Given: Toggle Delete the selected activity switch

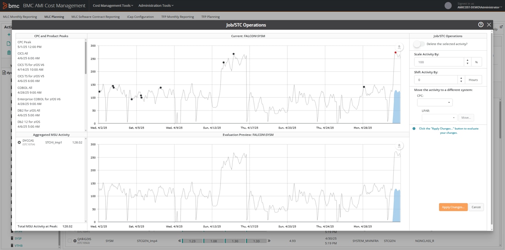Looking at the screenshot, I should [419, 44].
